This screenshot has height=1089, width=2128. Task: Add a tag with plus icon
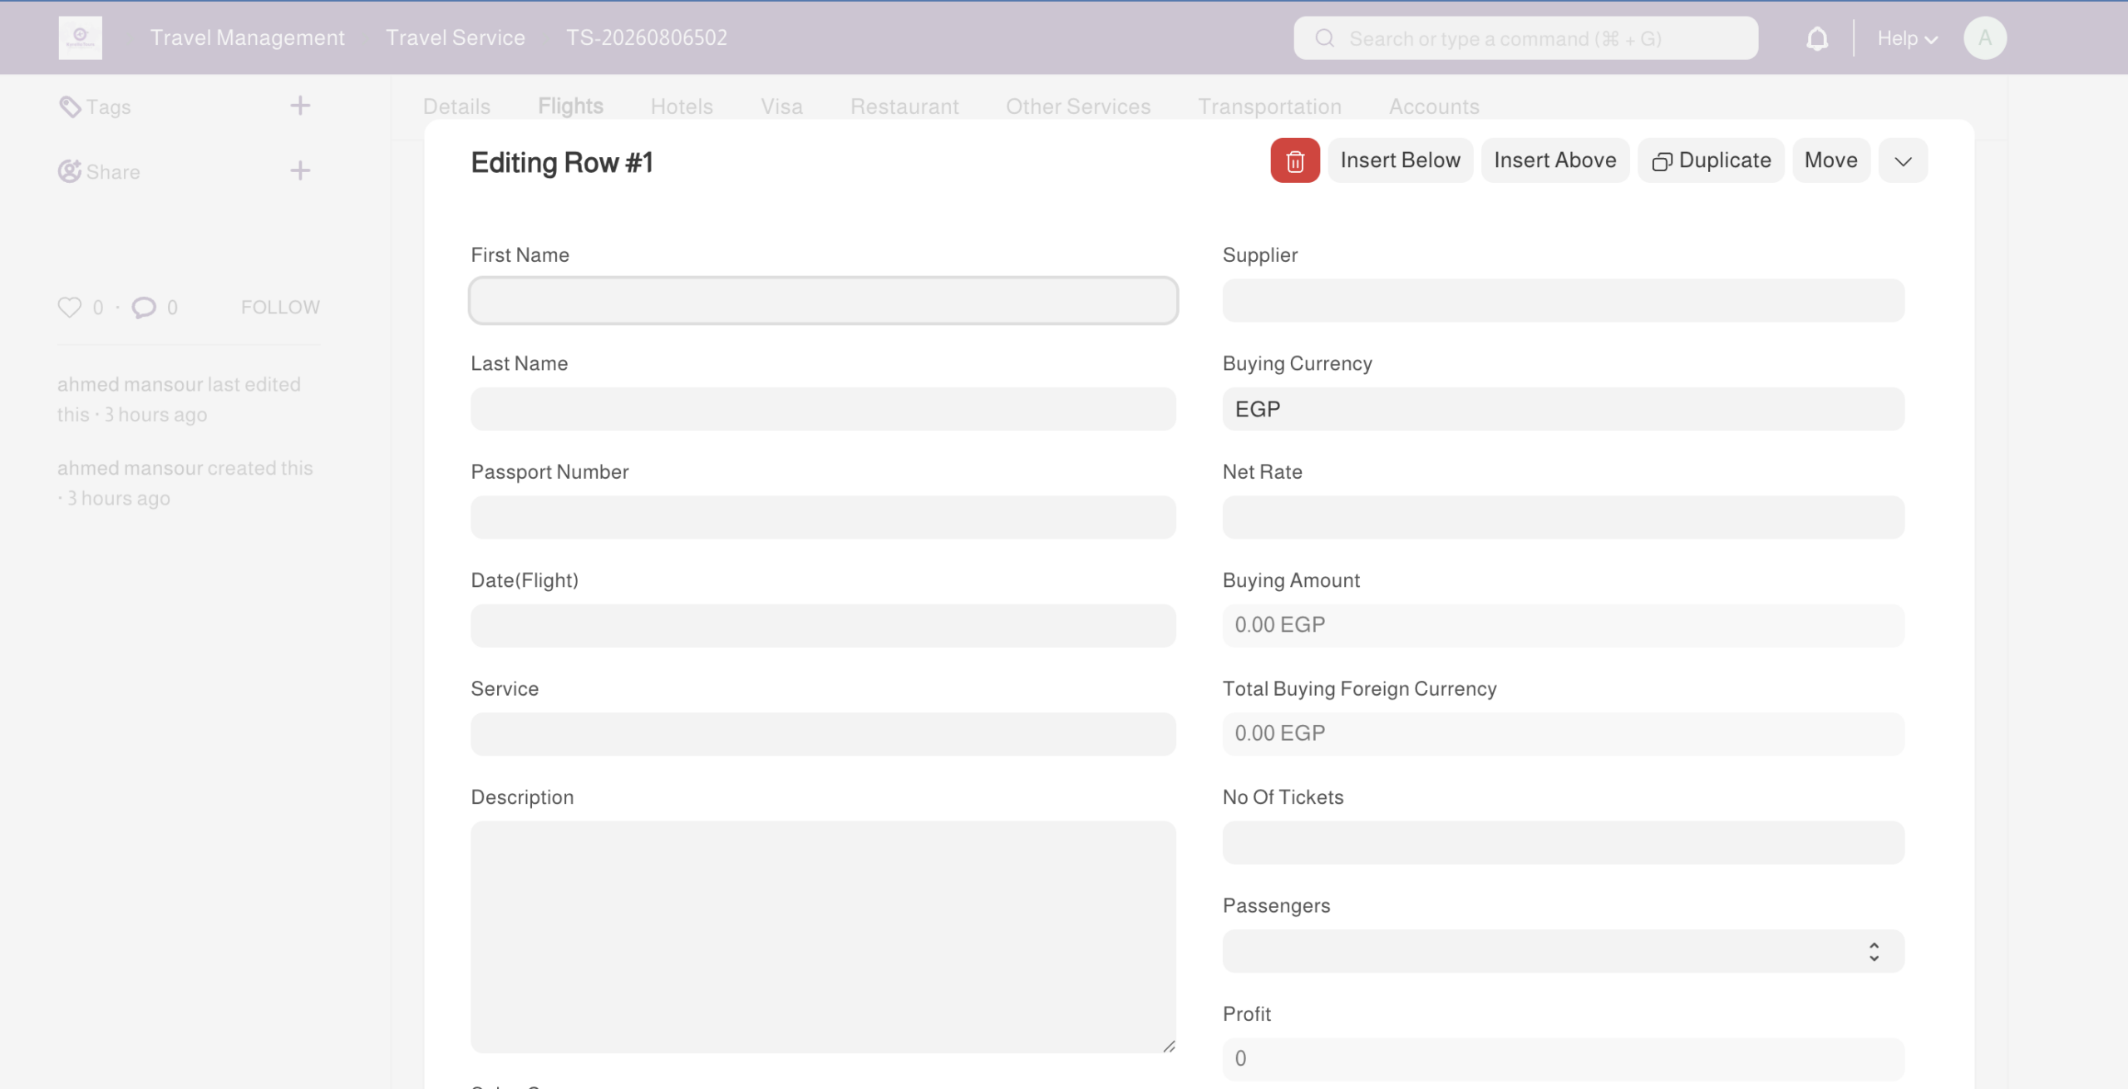point(300,106)
